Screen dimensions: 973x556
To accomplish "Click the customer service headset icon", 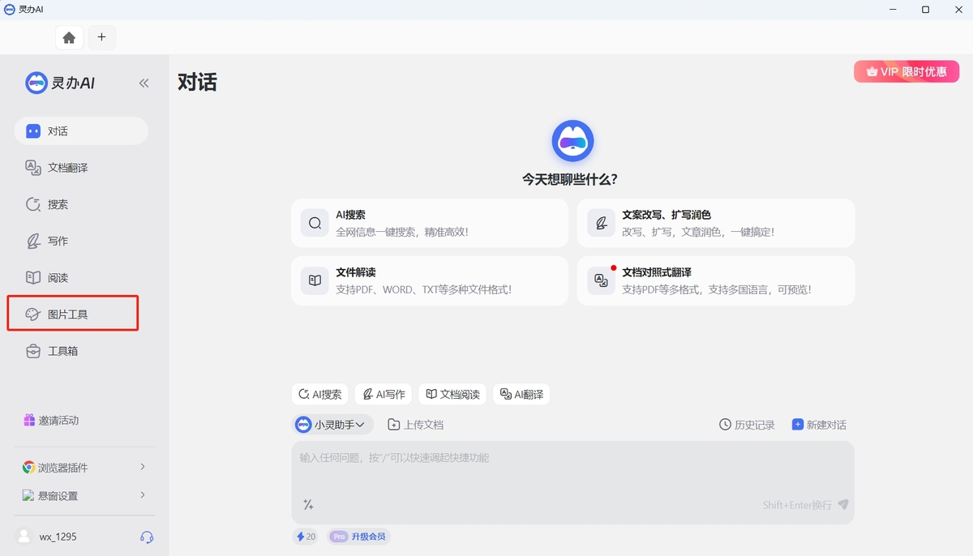I will tap(147, 537).
